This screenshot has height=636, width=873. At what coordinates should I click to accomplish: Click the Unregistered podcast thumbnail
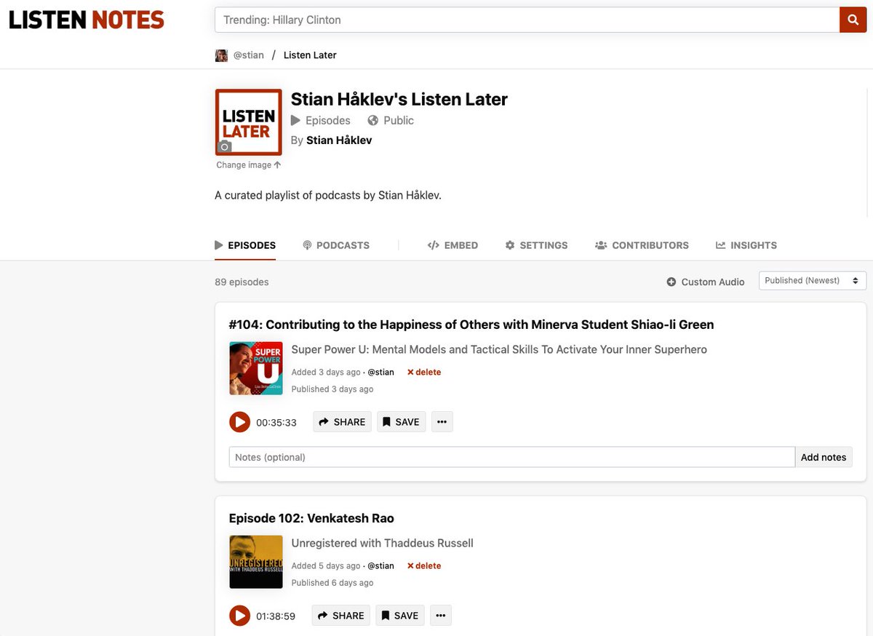click(256, 562)
